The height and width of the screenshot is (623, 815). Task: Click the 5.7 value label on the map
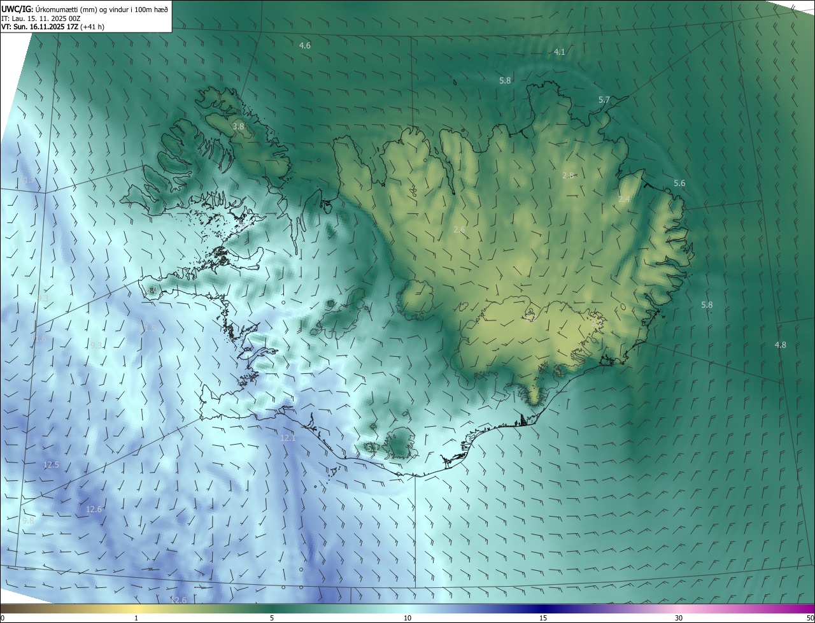604,100
